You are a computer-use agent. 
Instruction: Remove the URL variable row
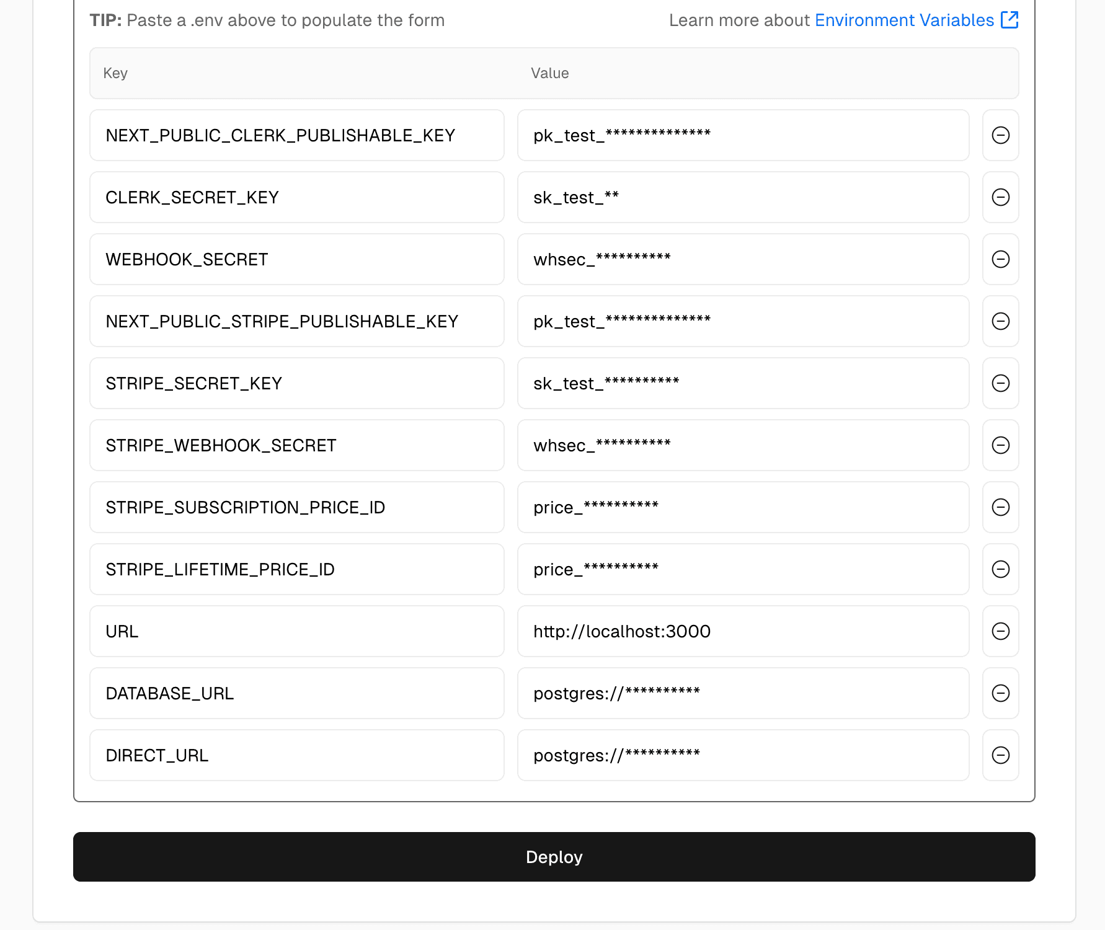pos(1000,631)
